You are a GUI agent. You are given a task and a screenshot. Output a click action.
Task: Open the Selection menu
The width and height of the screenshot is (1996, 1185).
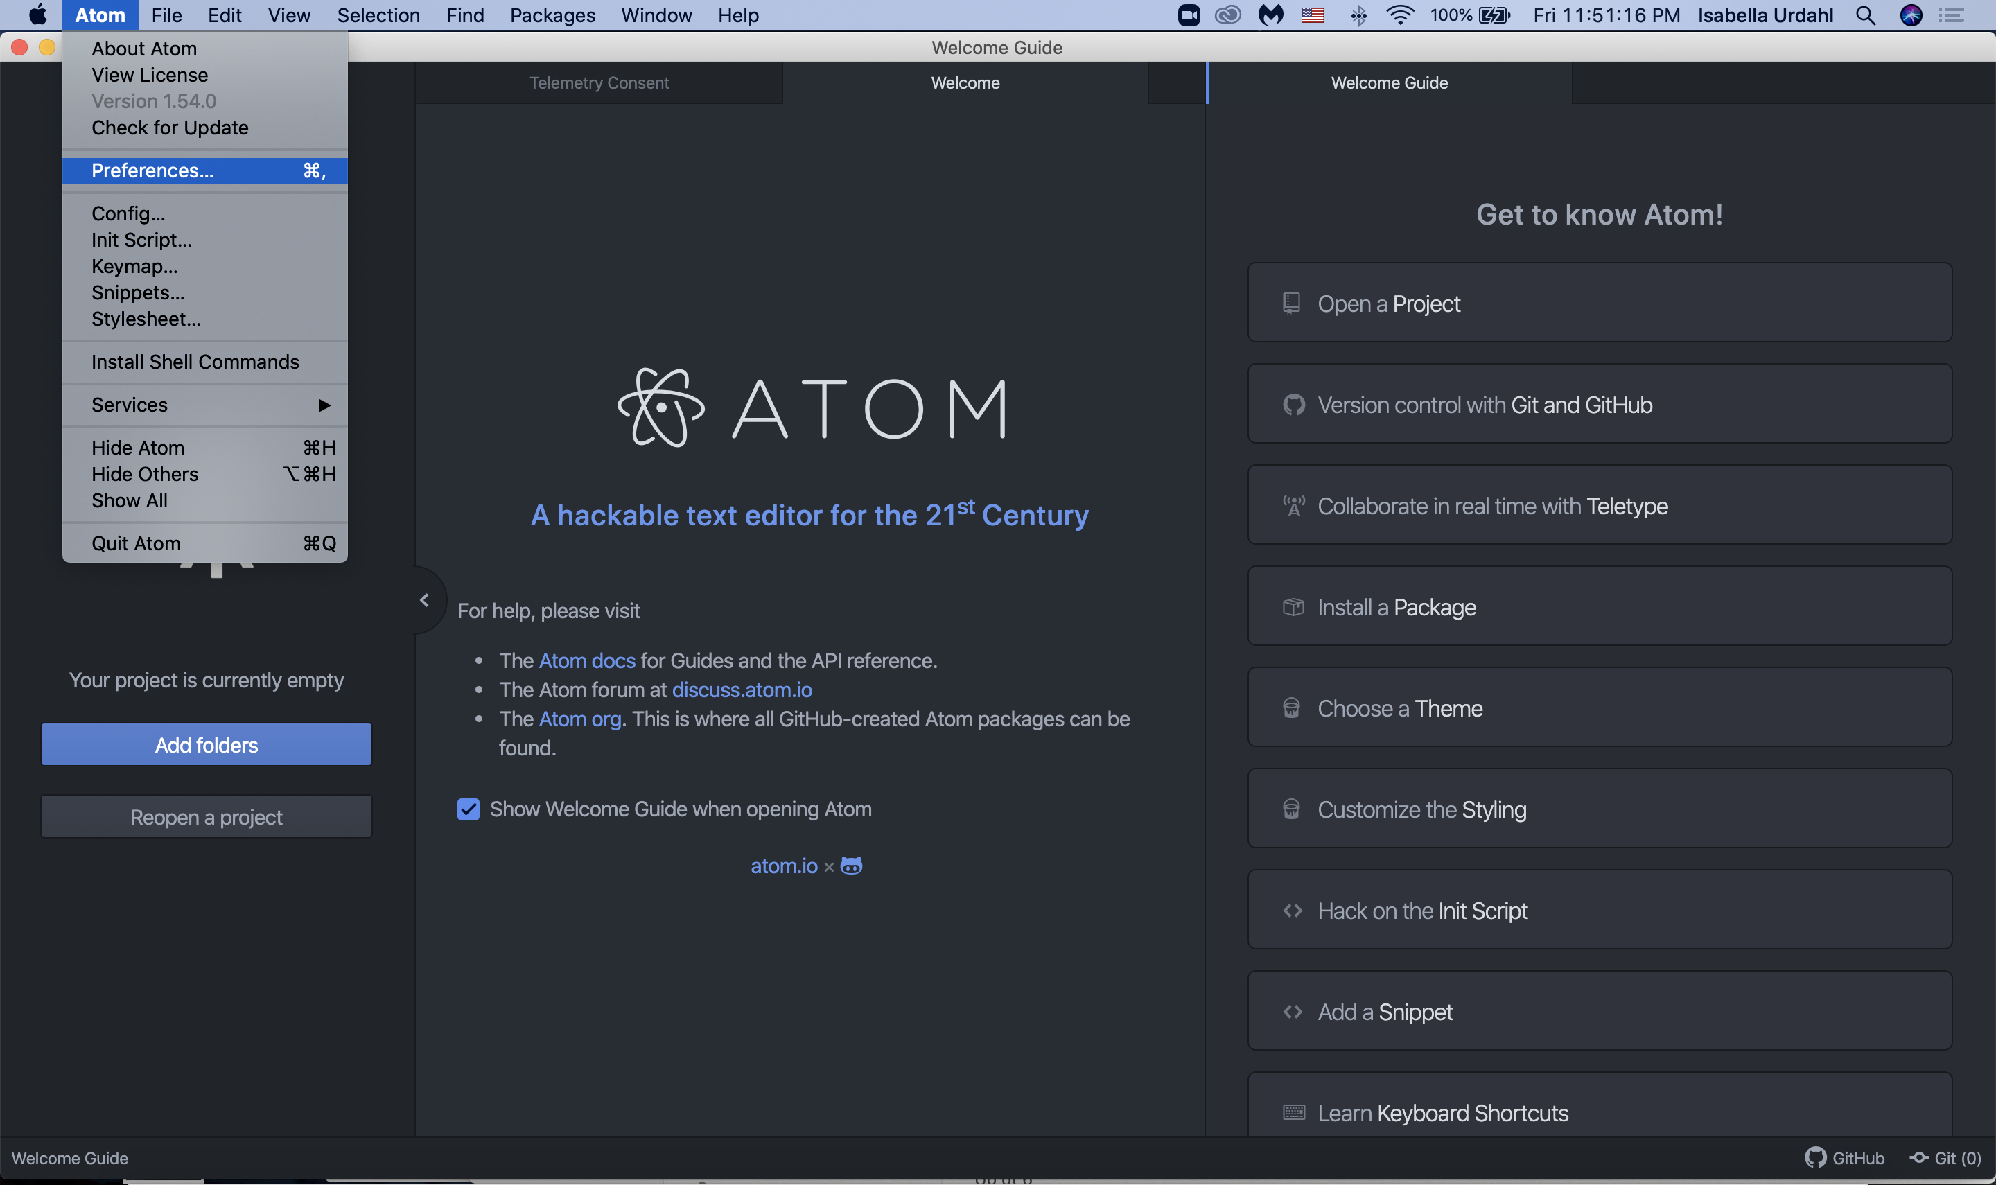click(x=378, y=15)
